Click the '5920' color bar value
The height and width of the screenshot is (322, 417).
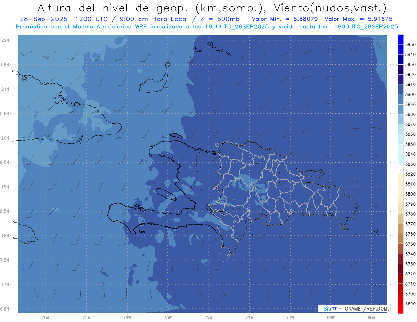[410, 74]
